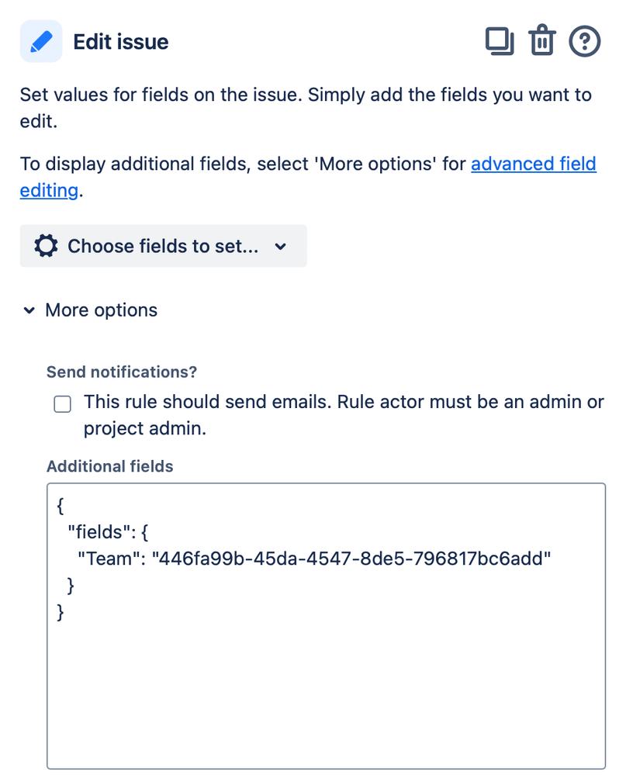Toggle the More options label
Screen dimensions: 626x775
[101, 310]
